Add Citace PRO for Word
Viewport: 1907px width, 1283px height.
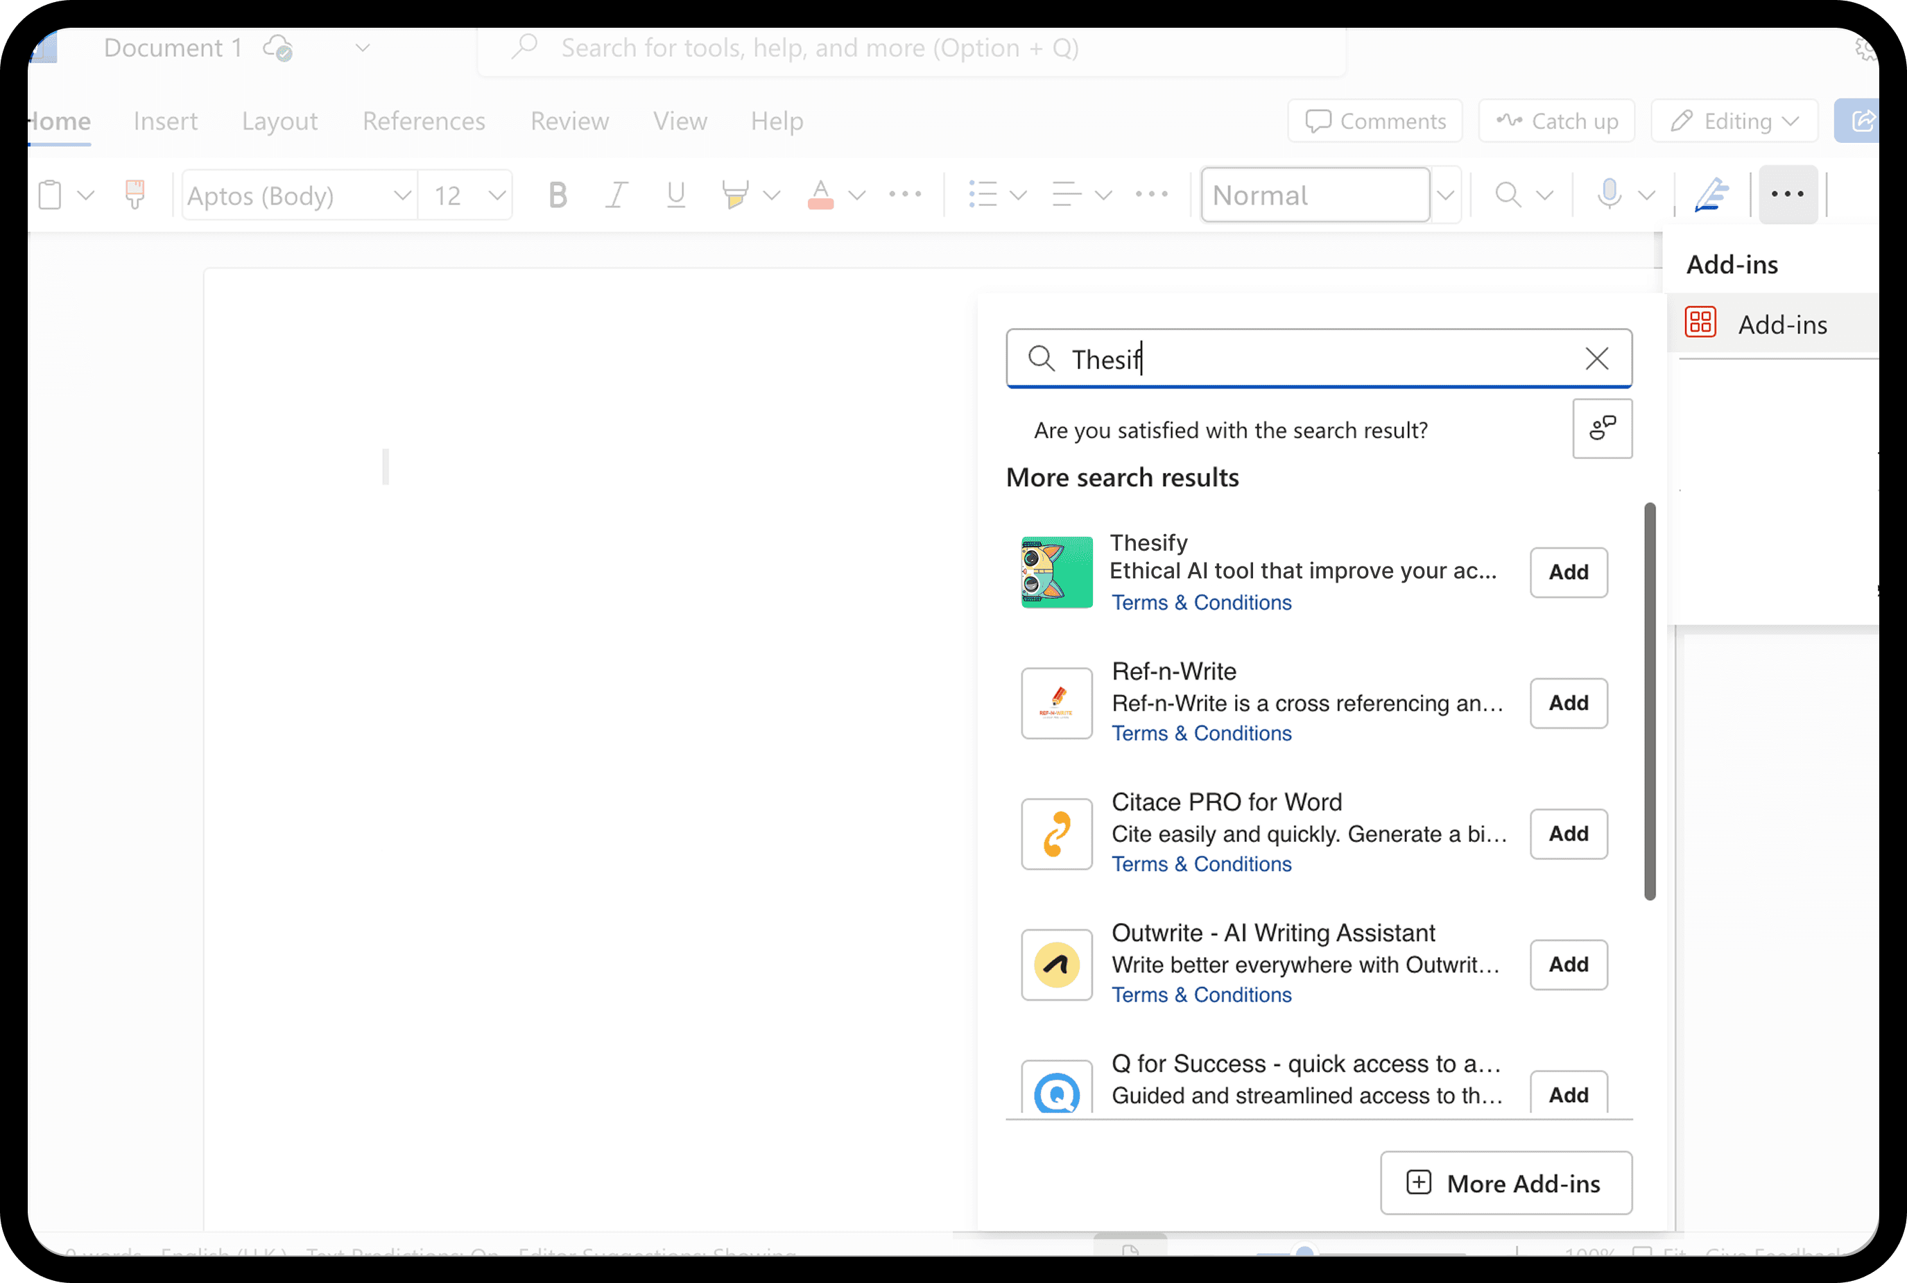click(1569, 834)
